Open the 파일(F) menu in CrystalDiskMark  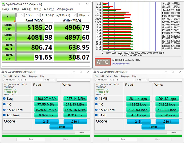pos(5,9)
